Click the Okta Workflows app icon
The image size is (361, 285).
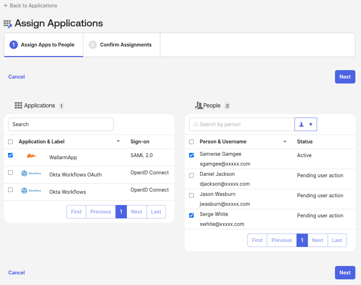pos(31,191)
